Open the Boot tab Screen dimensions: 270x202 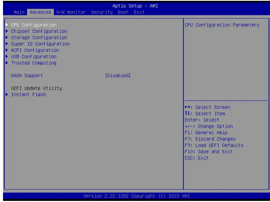[x=123, y=12]
